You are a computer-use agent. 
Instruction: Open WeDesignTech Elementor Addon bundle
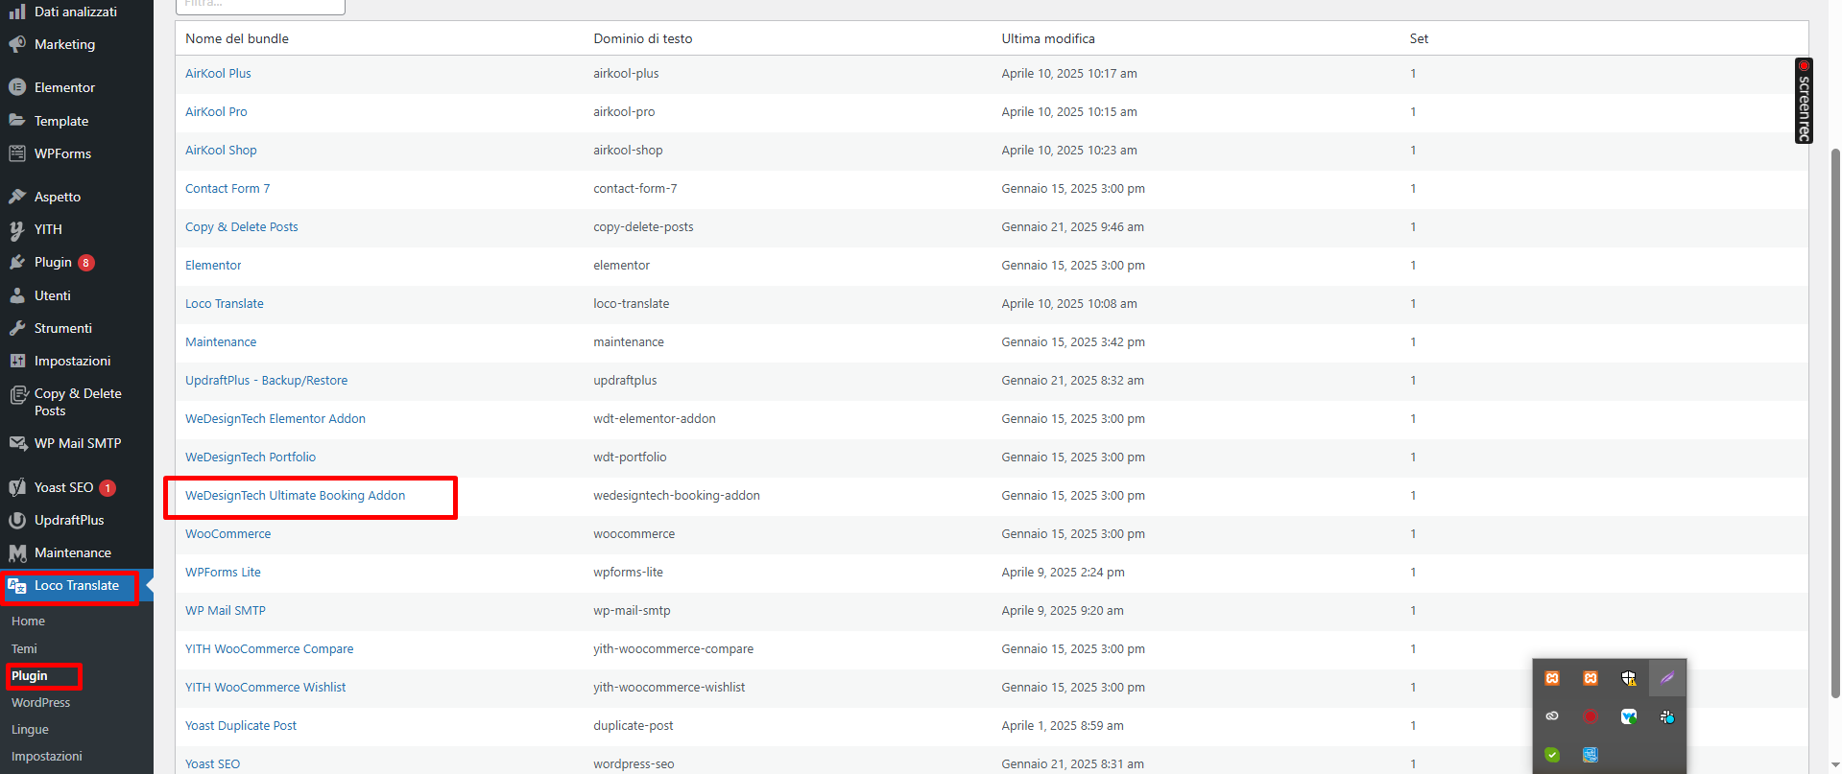coord(275,419)
